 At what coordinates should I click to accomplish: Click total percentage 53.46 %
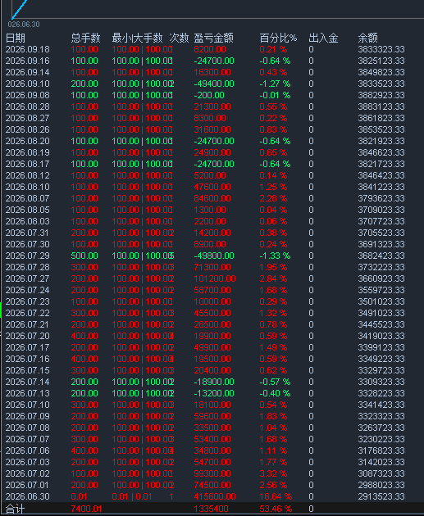pos(276,509)
